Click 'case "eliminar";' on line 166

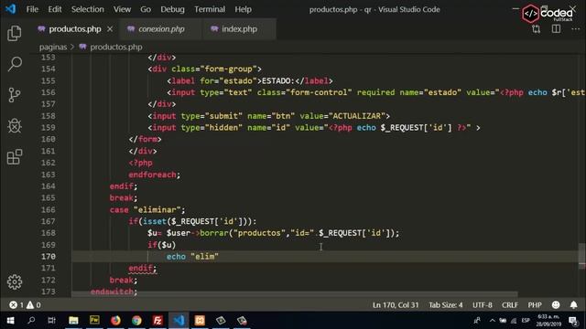(147, 209)
